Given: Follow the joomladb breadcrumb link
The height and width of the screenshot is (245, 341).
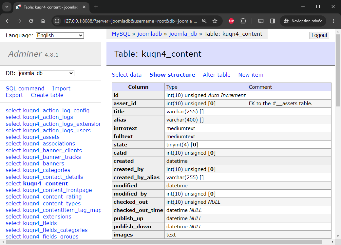Looking at the screenshot, I should tap(150, 34).
